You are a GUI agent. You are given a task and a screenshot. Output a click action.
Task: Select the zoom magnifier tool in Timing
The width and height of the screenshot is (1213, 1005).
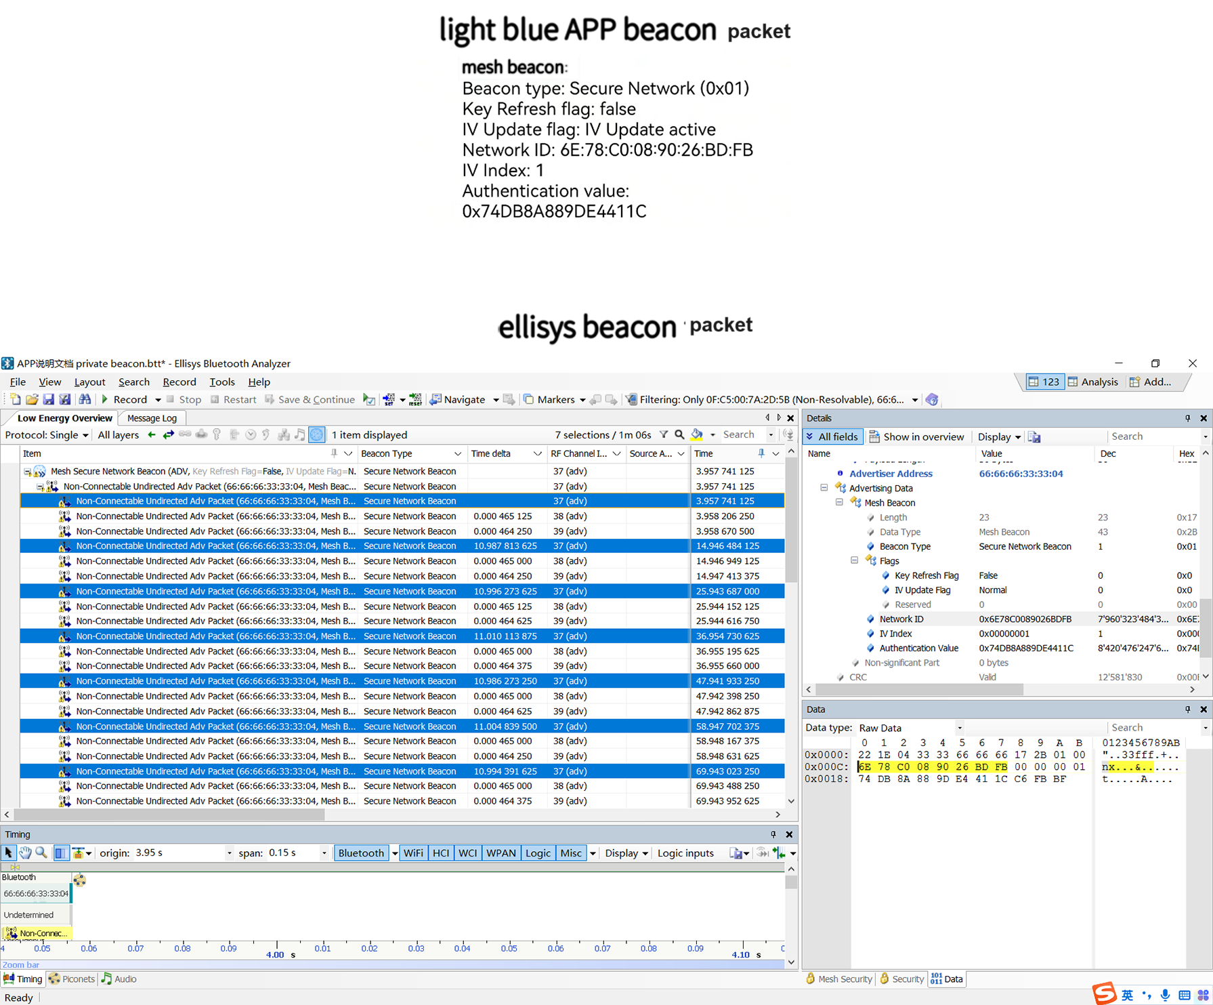click(41, 853)
